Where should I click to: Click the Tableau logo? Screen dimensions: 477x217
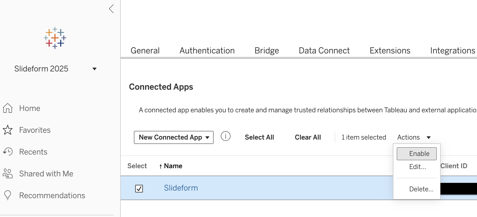[55, 38]
